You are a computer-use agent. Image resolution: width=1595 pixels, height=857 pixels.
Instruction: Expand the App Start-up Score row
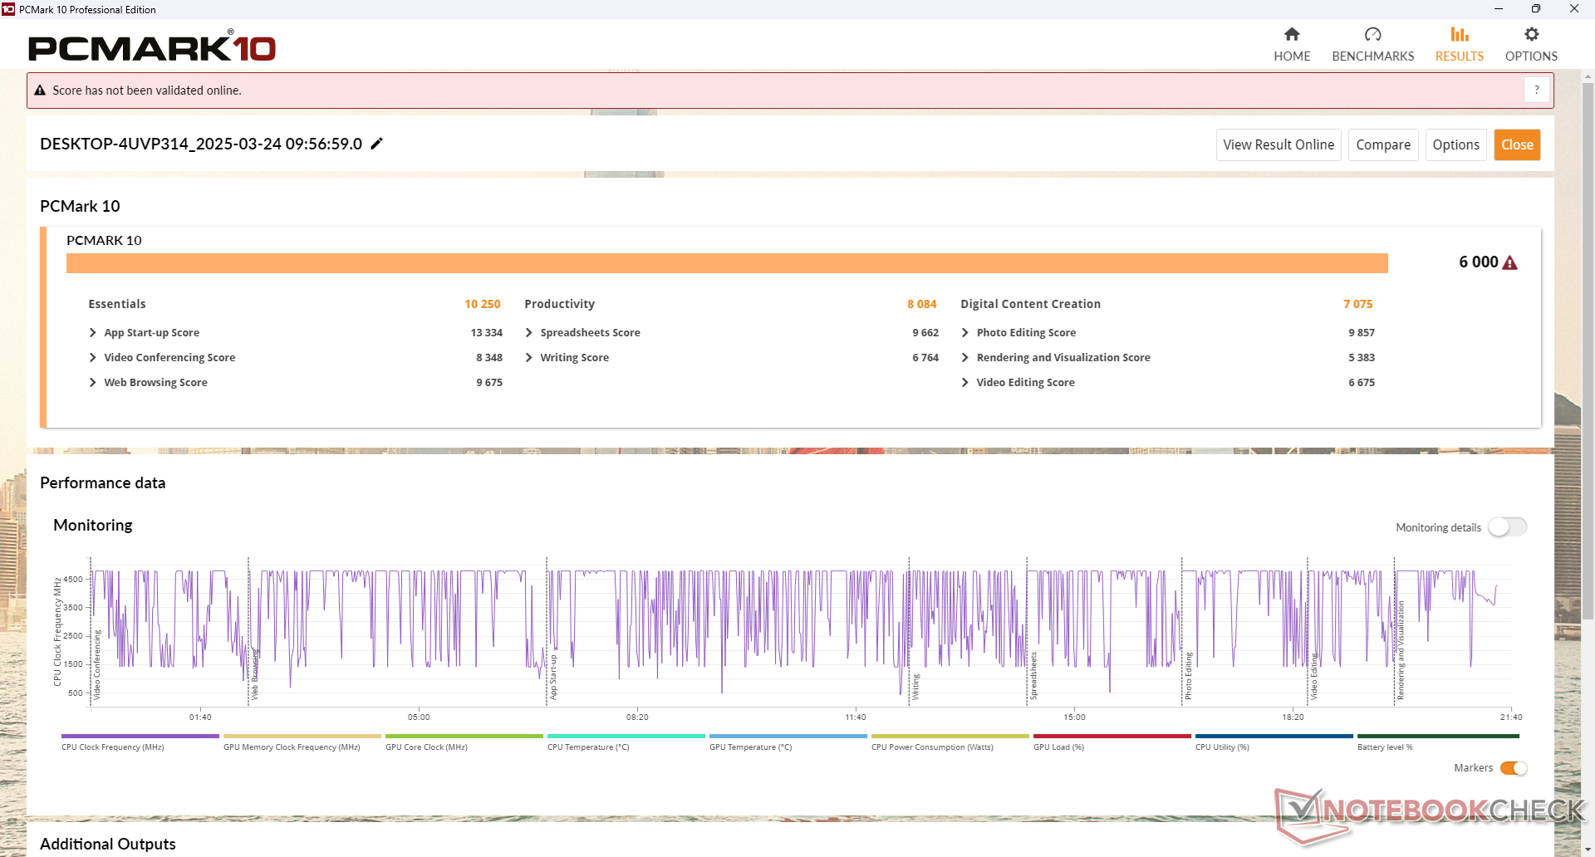coord(93,333)
